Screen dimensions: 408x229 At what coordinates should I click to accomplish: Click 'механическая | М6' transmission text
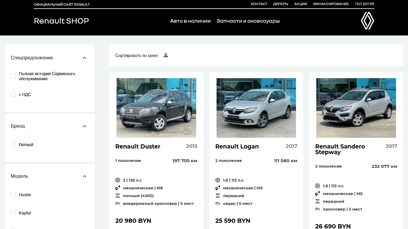point(143,188)
